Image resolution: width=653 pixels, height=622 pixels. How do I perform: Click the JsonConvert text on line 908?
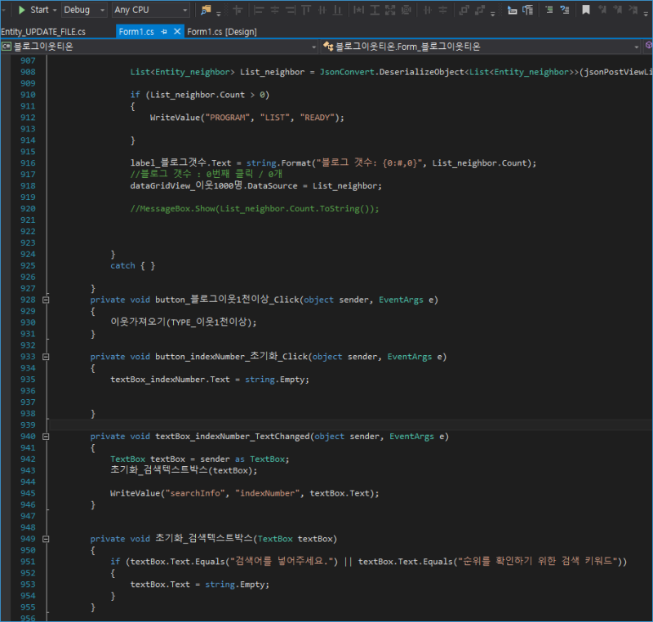pyautogui.click(x=348, y=72)
